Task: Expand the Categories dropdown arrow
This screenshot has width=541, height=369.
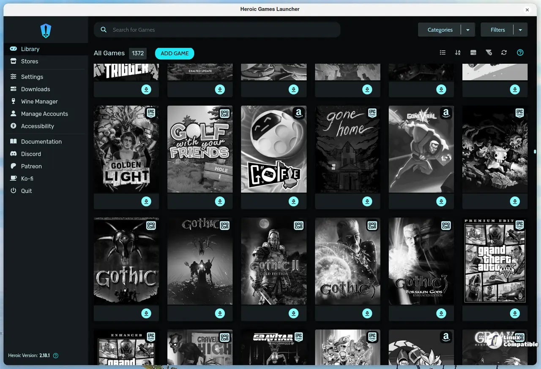Action: pyautogui.click(x=468, y=30)
